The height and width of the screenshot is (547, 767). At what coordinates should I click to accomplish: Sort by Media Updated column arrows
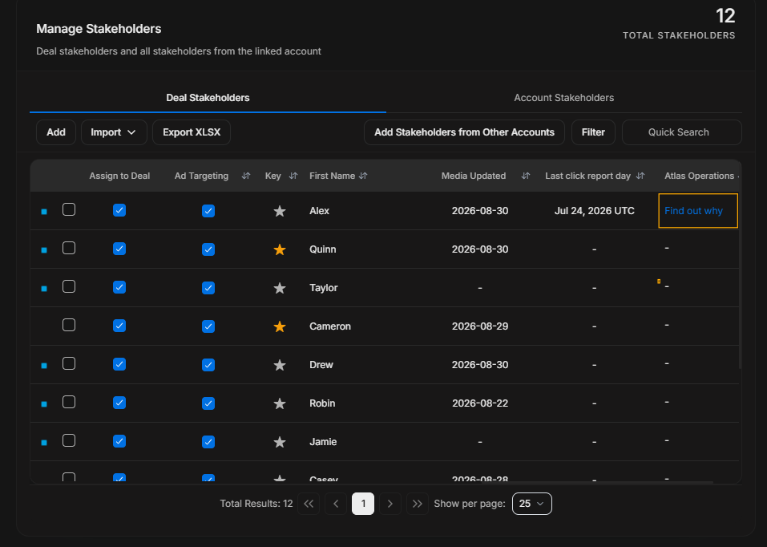(x=525, y=176)
